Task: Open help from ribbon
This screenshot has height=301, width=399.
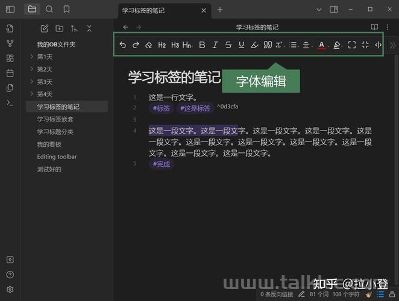Action: pyautogui.click(x=10, y=275)
